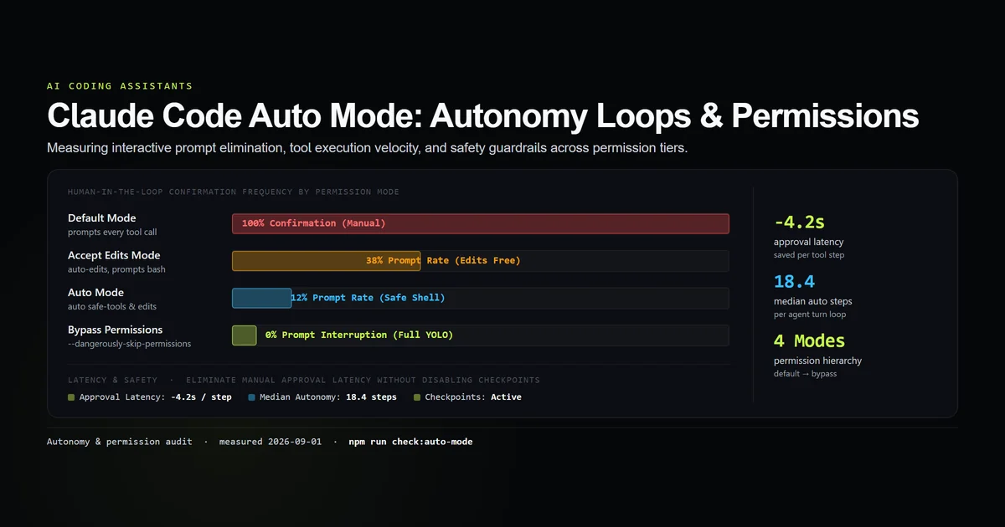Click '38% Prompt Rate (Edits Free)' label
Image resolution: width=1005 pixels, height=527 pixels.
point(443,261)
